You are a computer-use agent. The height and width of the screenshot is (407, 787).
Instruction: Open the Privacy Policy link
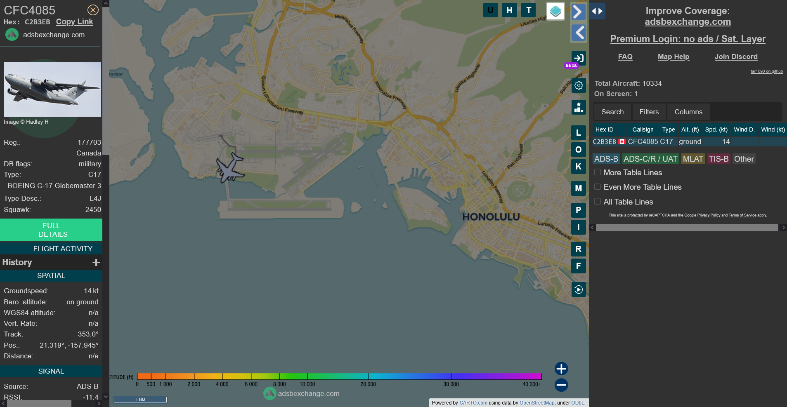[x=709, y=215]
